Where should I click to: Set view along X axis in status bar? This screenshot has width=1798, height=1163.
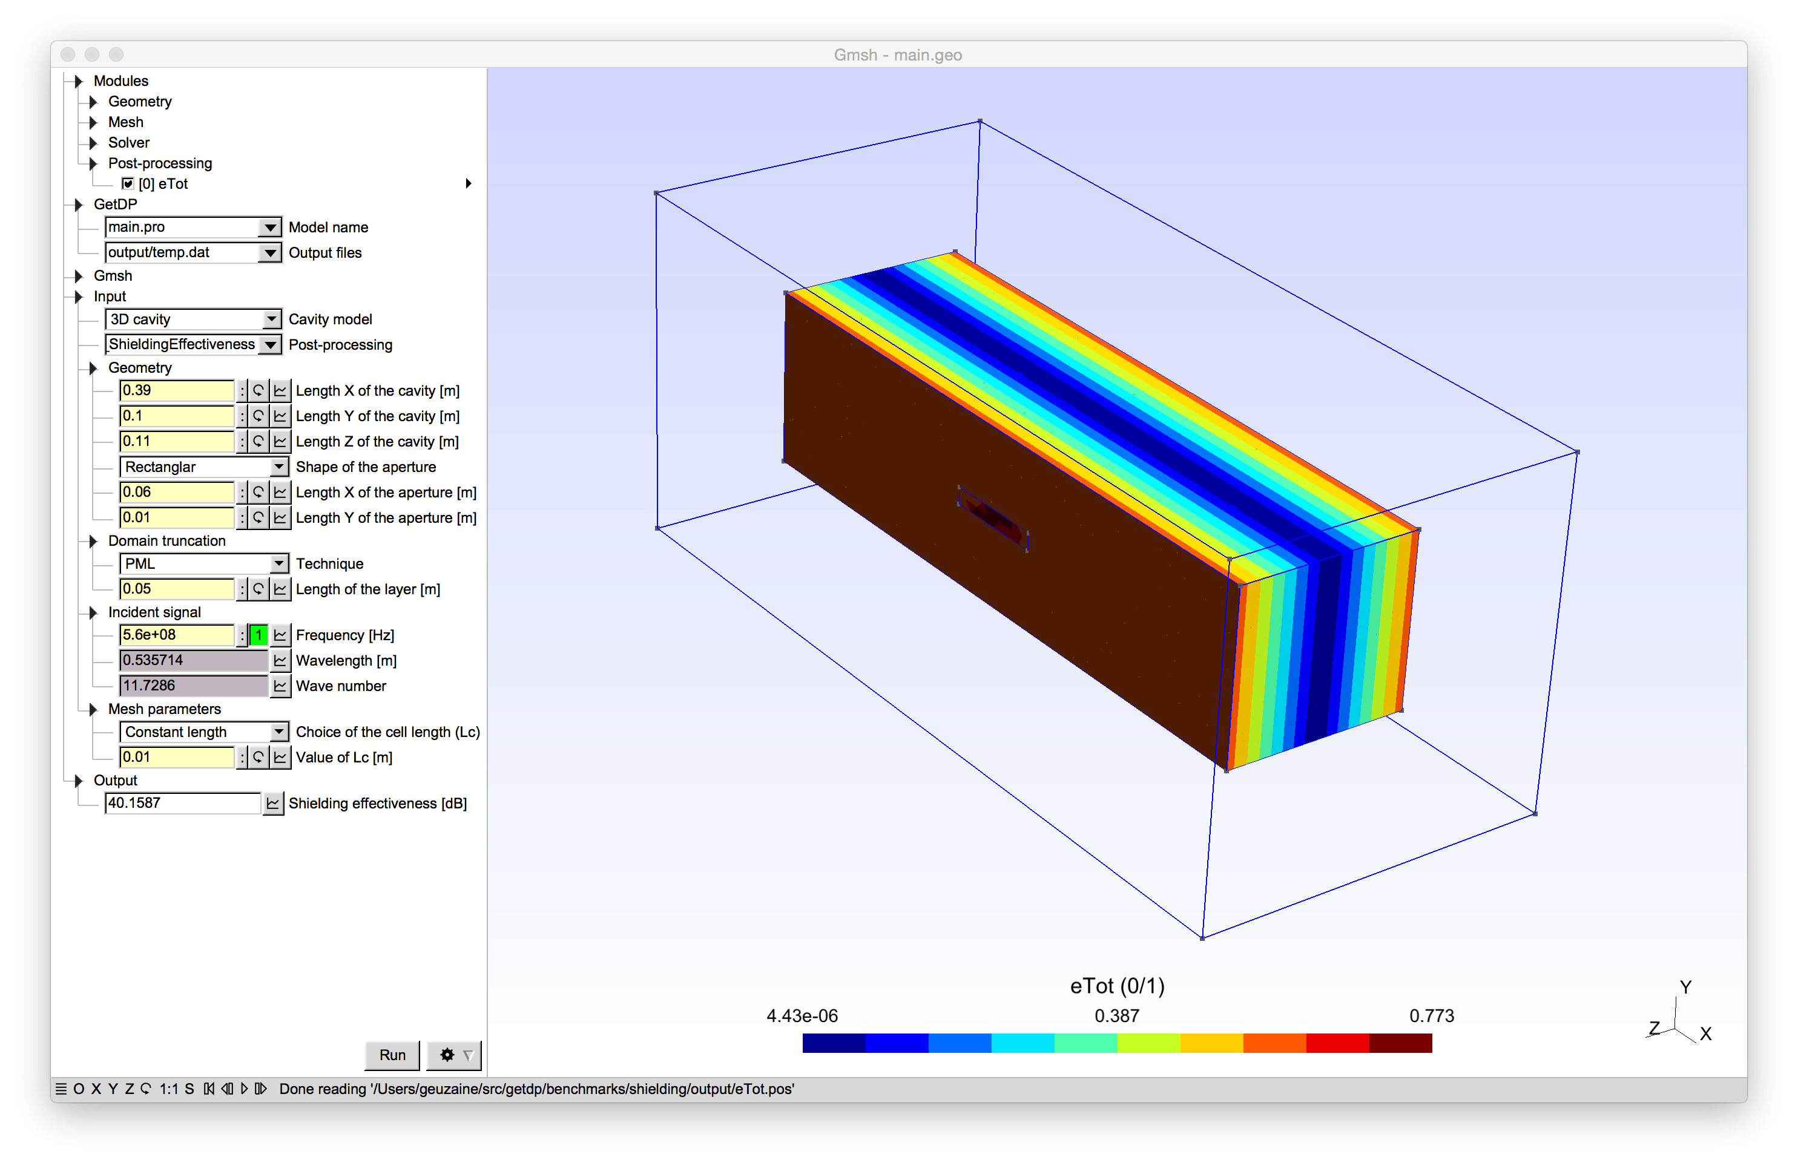click(96, 1089)
